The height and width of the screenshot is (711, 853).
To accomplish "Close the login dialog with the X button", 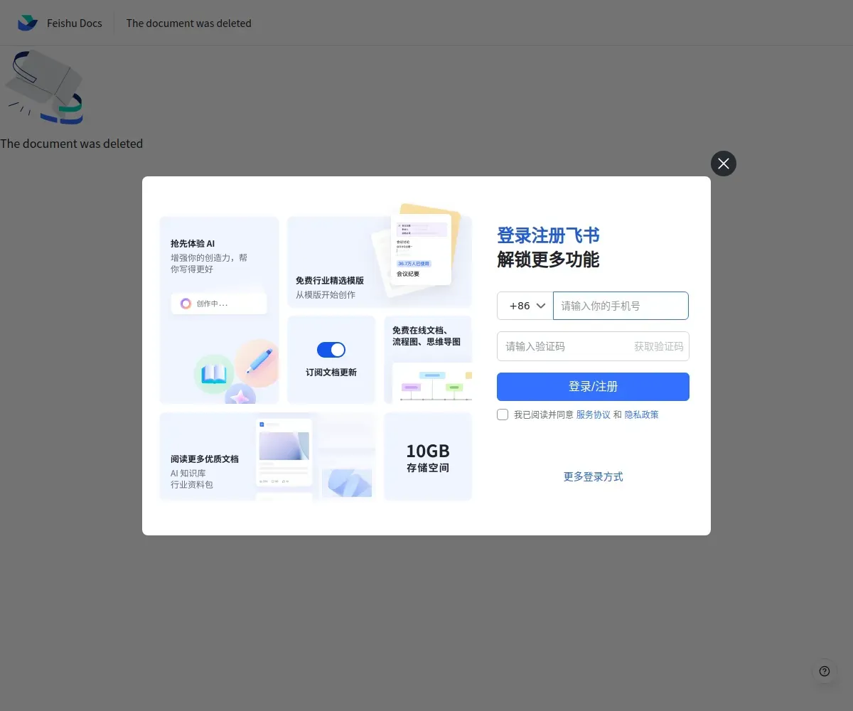I will [x=724, y=164].
